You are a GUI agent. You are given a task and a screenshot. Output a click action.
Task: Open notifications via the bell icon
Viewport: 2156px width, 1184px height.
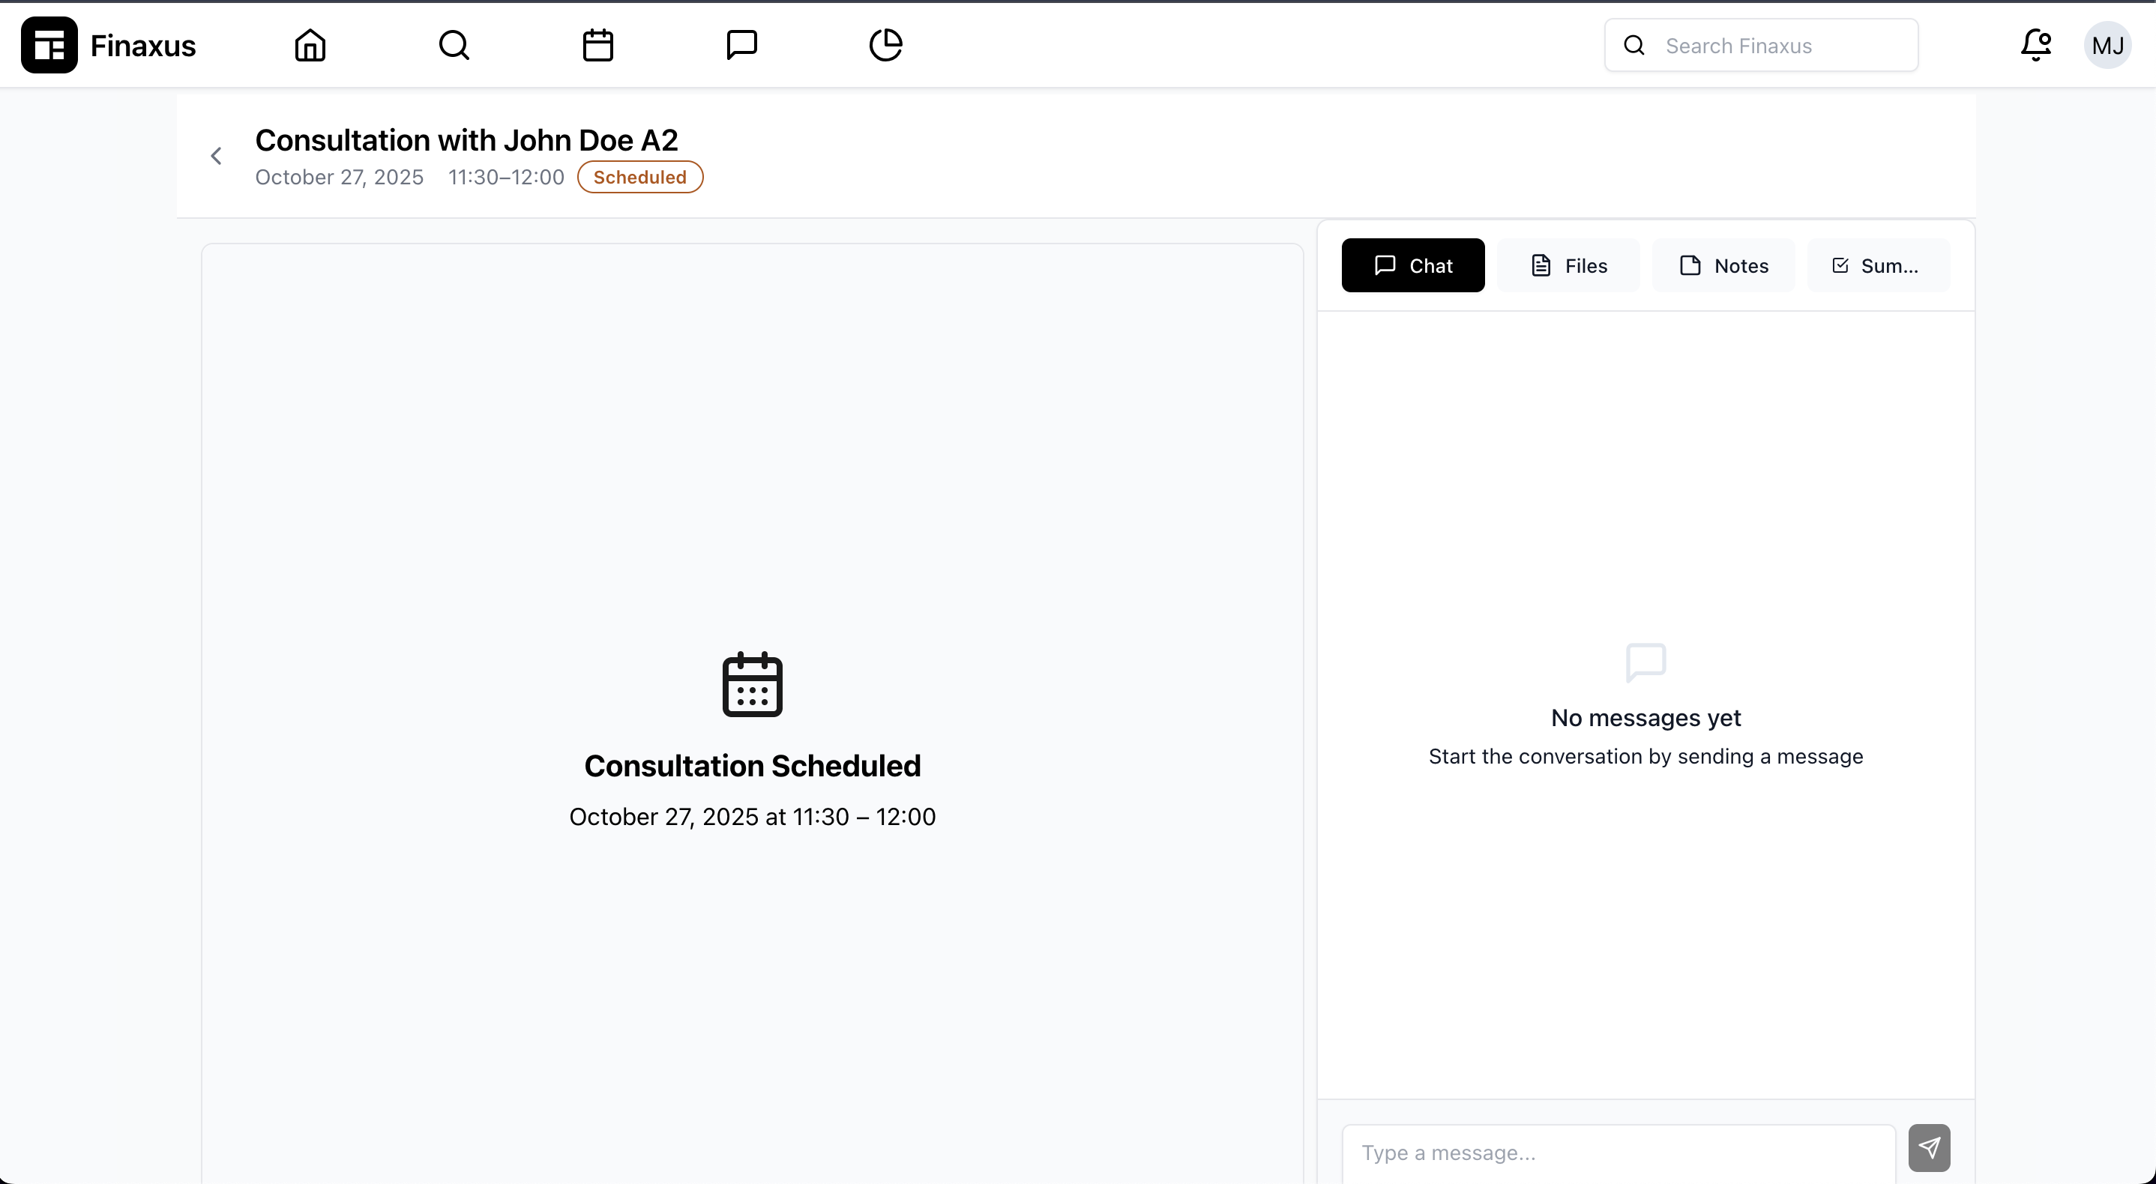pos(2035,45)
